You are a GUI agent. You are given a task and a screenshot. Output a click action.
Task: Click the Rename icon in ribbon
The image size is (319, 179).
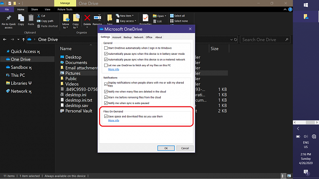point(97,17)
